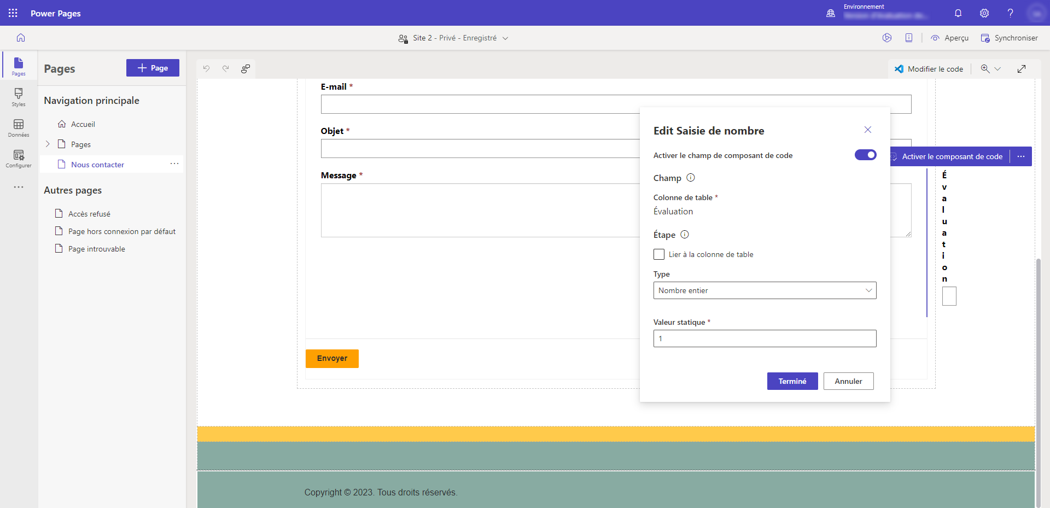This screenshot has width=1050, height=508.
Task: Open the Type dropdown Nombre entier
Action: point(765,290)
